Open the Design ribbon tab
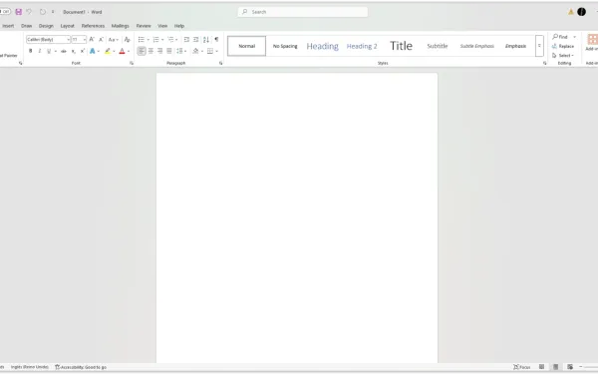The width and height of the screenshot is (598, 374). tap(46, 26)
